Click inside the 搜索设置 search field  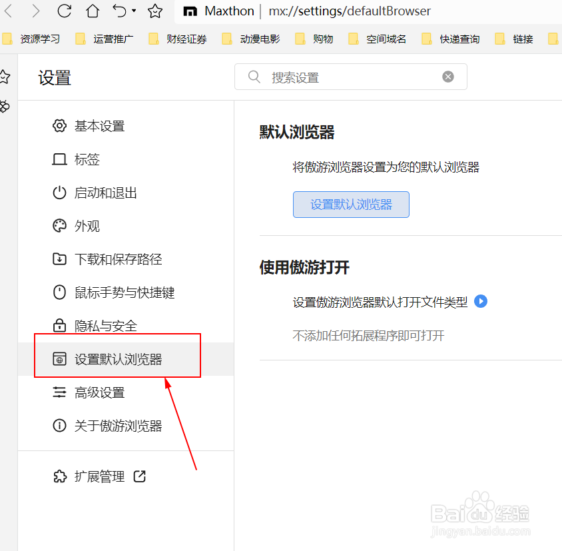[x=350, y=77]
